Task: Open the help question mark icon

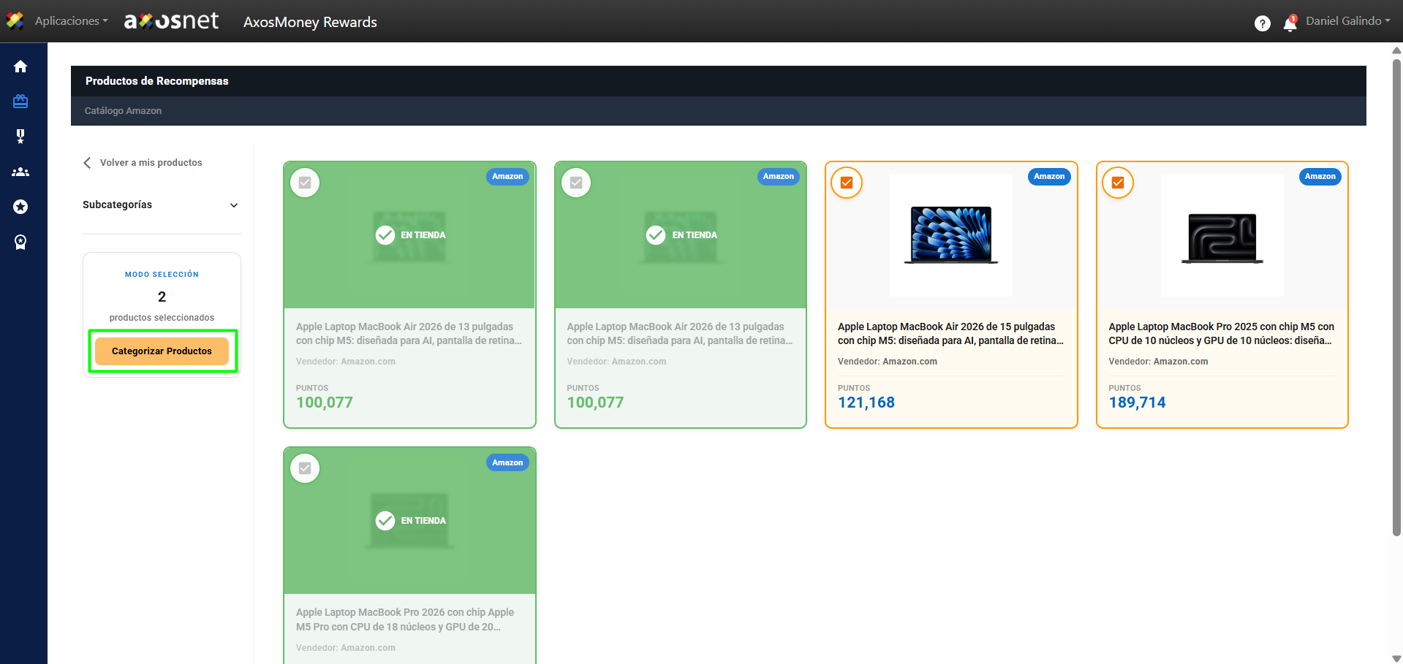Action: [x=1262, y=23]
